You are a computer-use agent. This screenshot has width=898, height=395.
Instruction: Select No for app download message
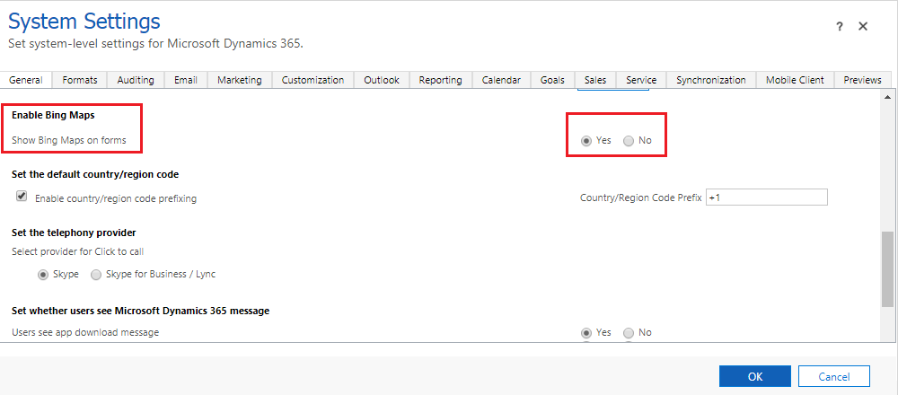(x=629, y=332)
